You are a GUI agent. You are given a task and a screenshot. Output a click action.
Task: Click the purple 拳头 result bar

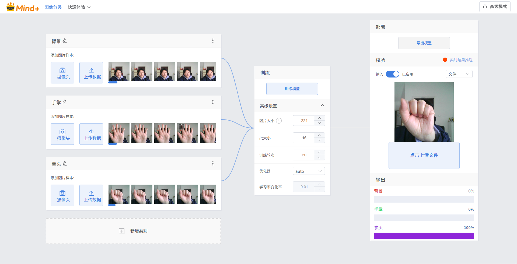424,236
